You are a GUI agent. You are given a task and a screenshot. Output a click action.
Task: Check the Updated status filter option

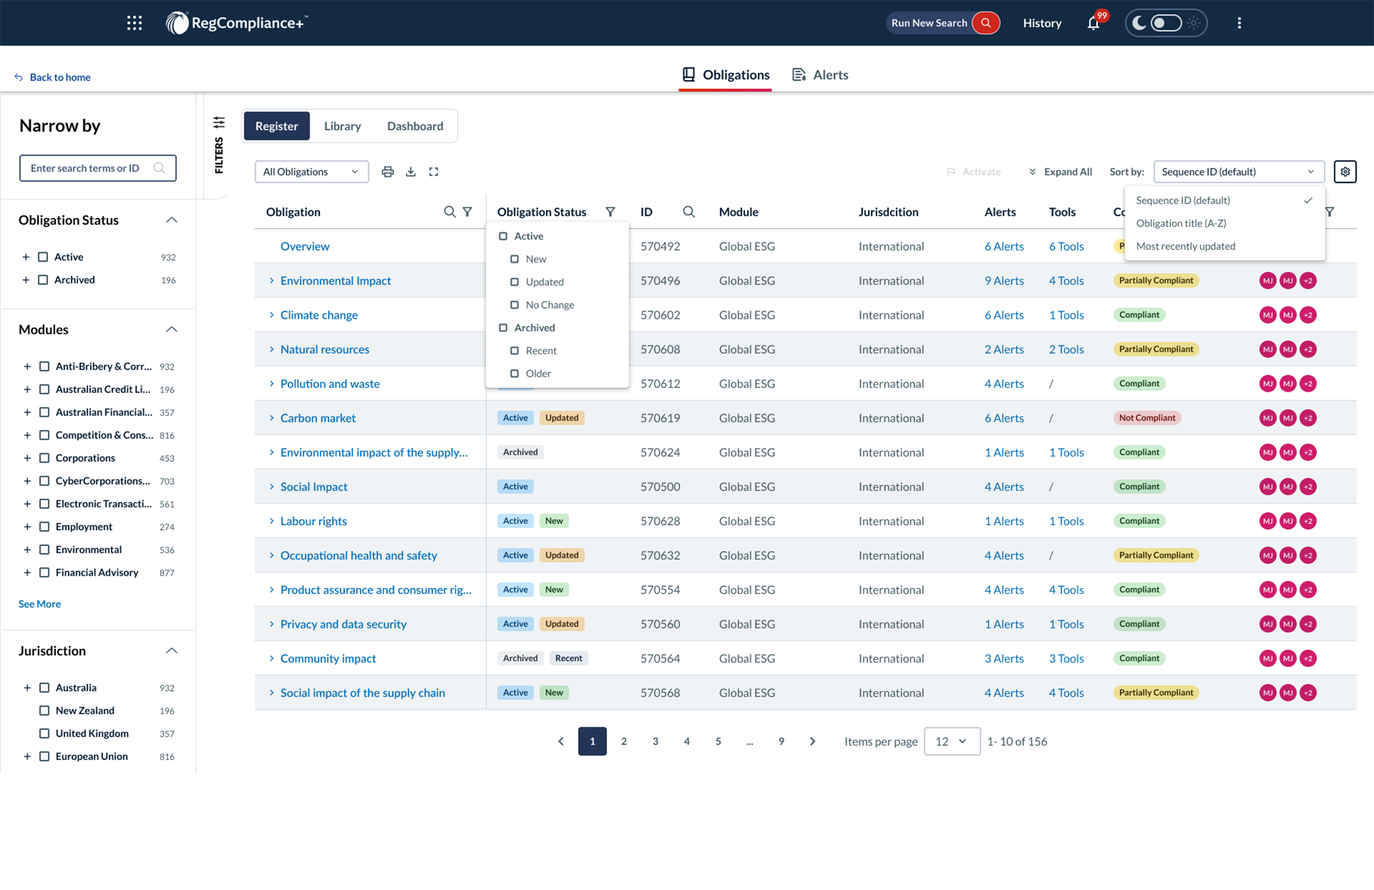(x=515, y=282)
